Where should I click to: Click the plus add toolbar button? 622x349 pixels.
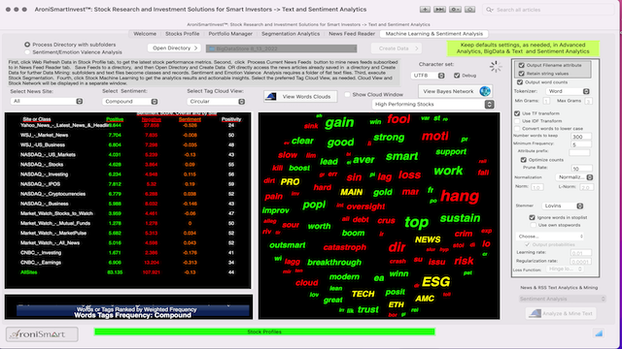[425, 9]
